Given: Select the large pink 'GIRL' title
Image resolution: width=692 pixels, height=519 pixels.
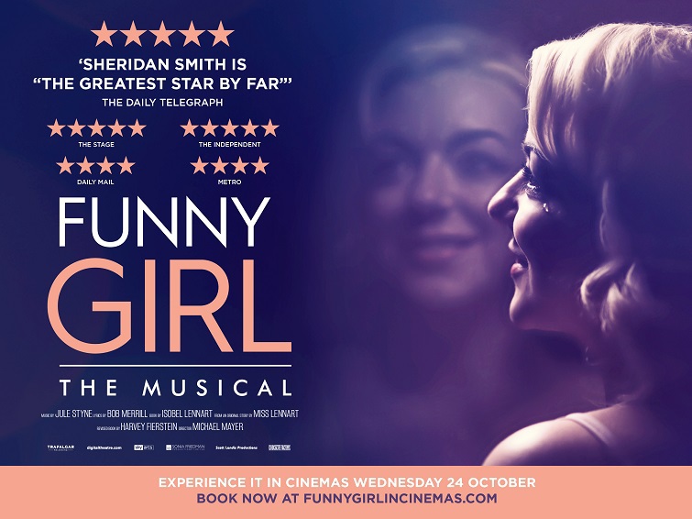Looking at the screenshot, I should click(x=169, y=305).
